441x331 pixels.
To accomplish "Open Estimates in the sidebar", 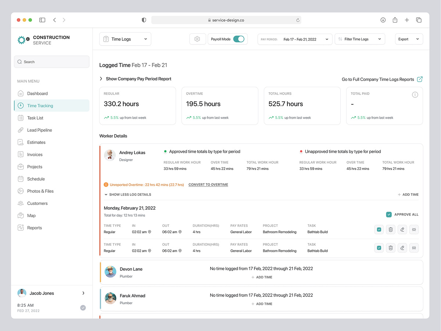I will pyautogui.click(x=51, y=142).
